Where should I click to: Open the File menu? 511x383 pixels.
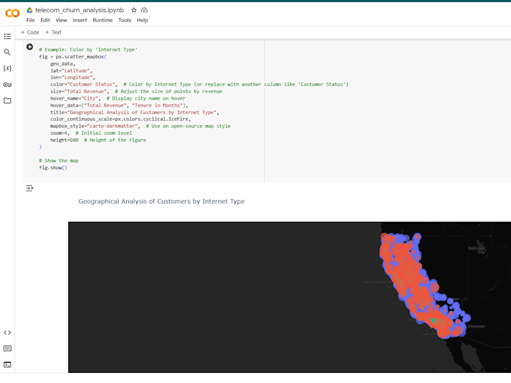coord(30,20)
